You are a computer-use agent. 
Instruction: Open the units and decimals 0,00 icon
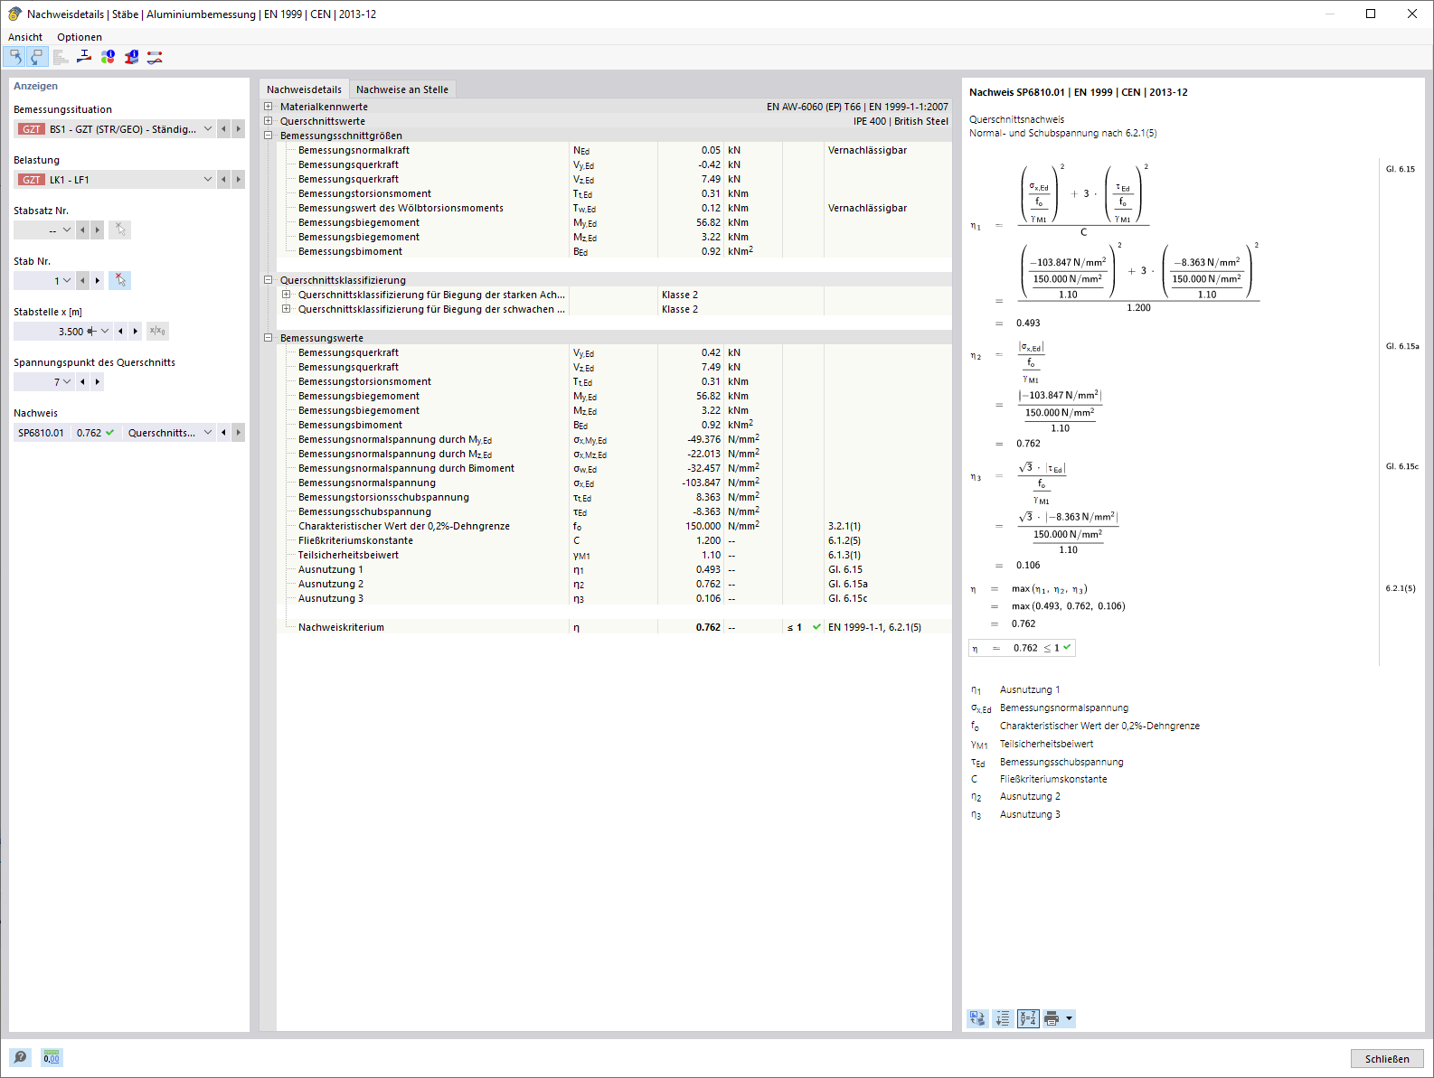pos(52,1057)
